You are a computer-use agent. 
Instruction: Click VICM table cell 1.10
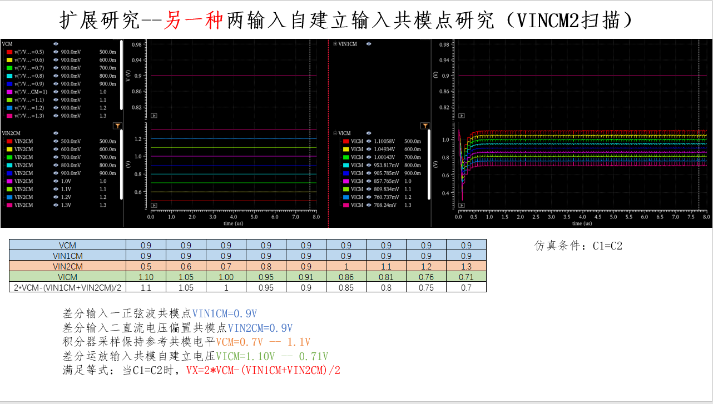(x=146, y=277)
